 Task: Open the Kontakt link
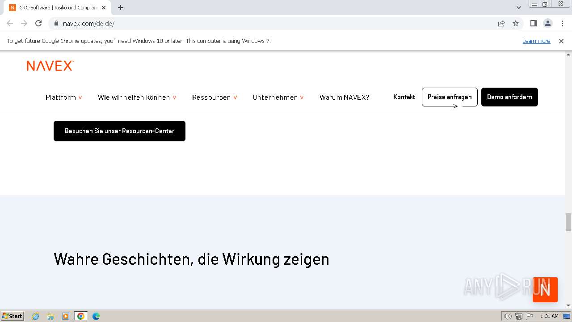[x=404, y=97]
